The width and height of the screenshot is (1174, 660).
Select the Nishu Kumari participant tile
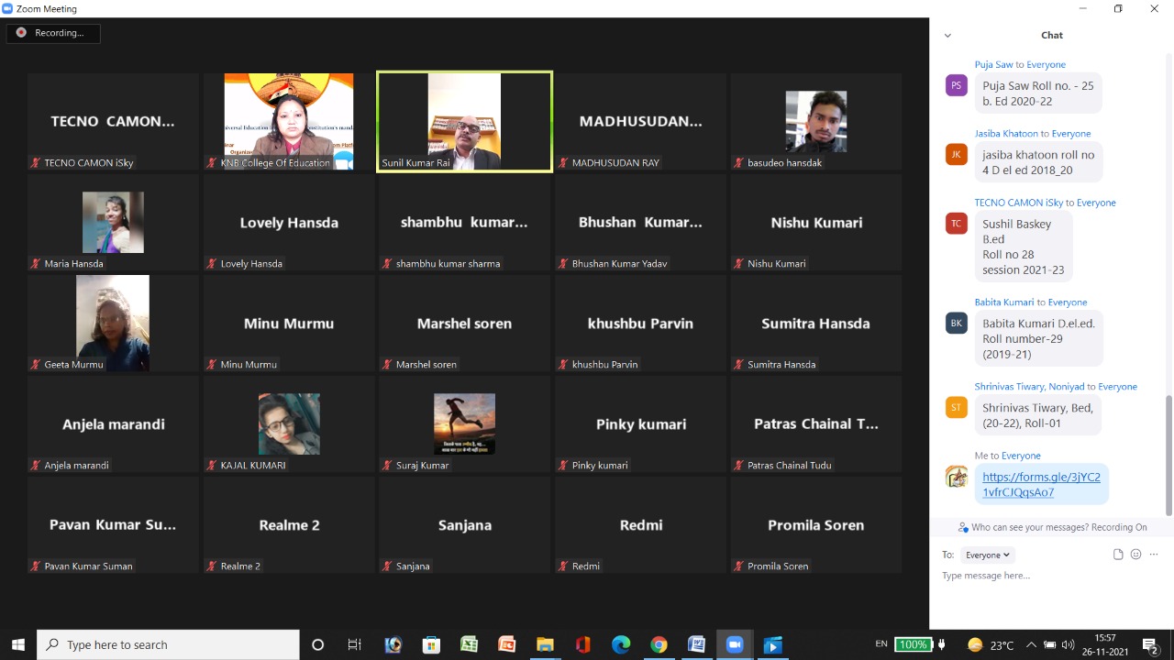pyautogui.click(x=815, y=222)
